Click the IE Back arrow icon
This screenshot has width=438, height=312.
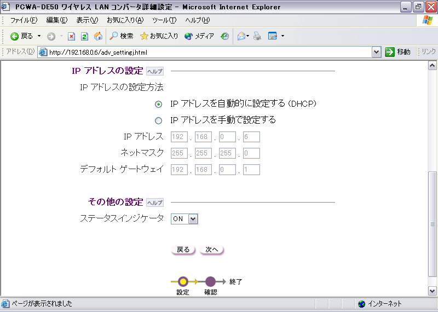click(x=15, y=36)
